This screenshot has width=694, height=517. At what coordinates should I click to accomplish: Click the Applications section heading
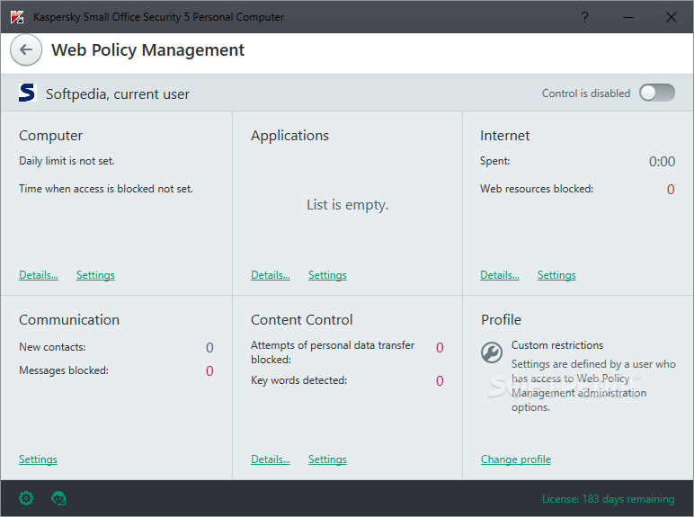coord(289,136)
